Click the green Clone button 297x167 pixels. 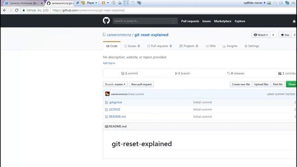291,84
